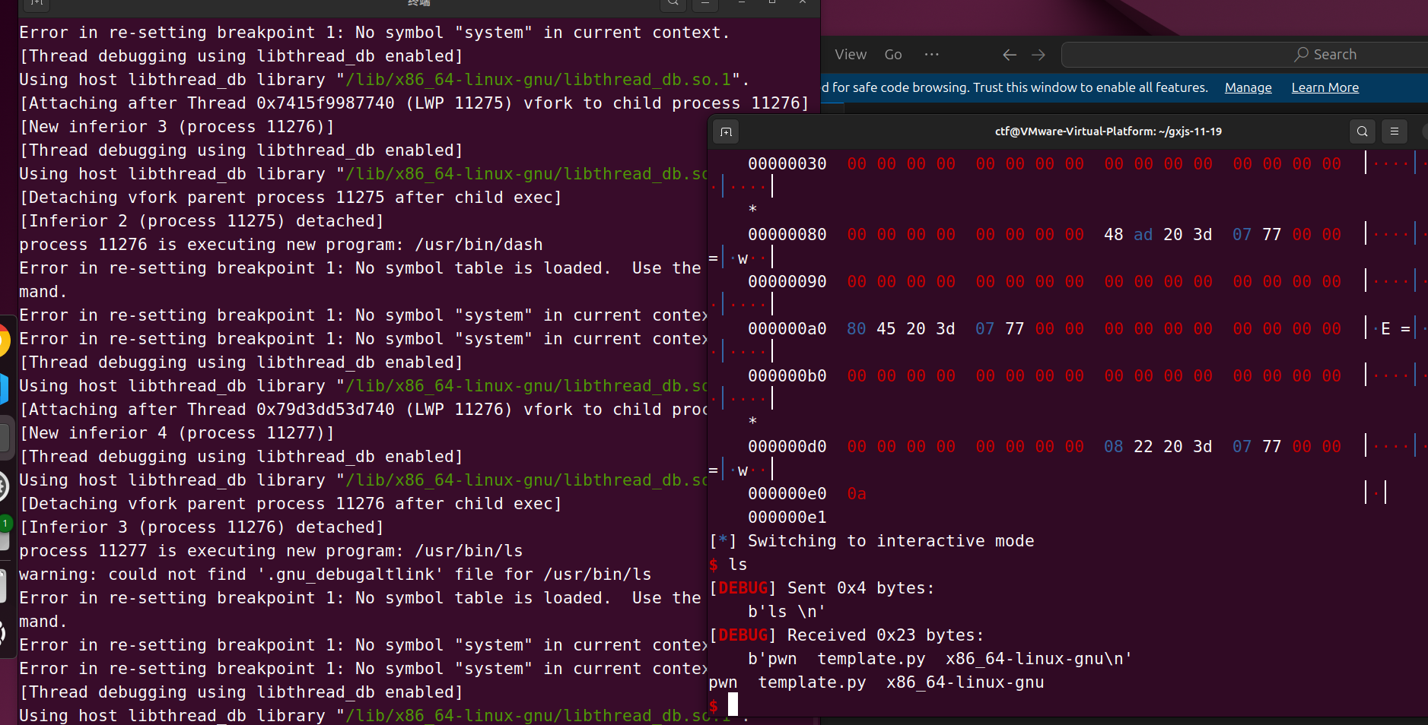
Task: Open hamburger menu in ctf@VMware terminal
Action: coord(1395,131)
